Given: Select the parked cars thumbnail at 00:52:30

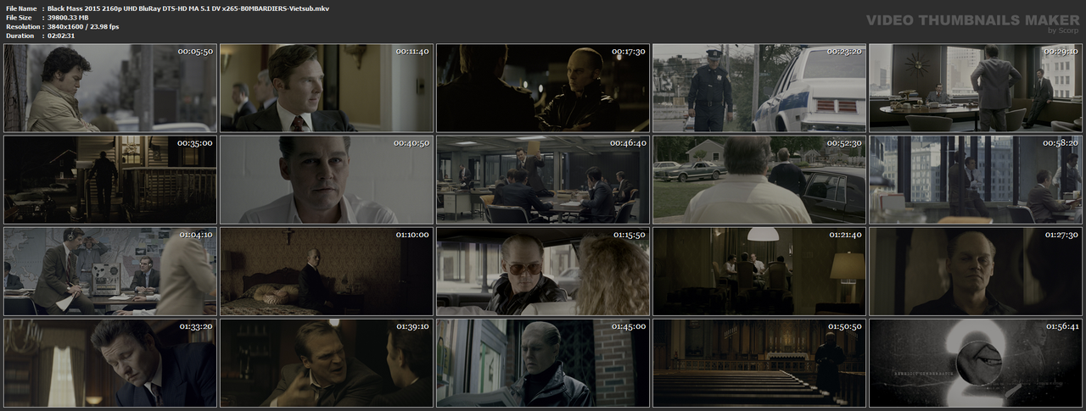Looking at the screenshot, I should 759,180.
